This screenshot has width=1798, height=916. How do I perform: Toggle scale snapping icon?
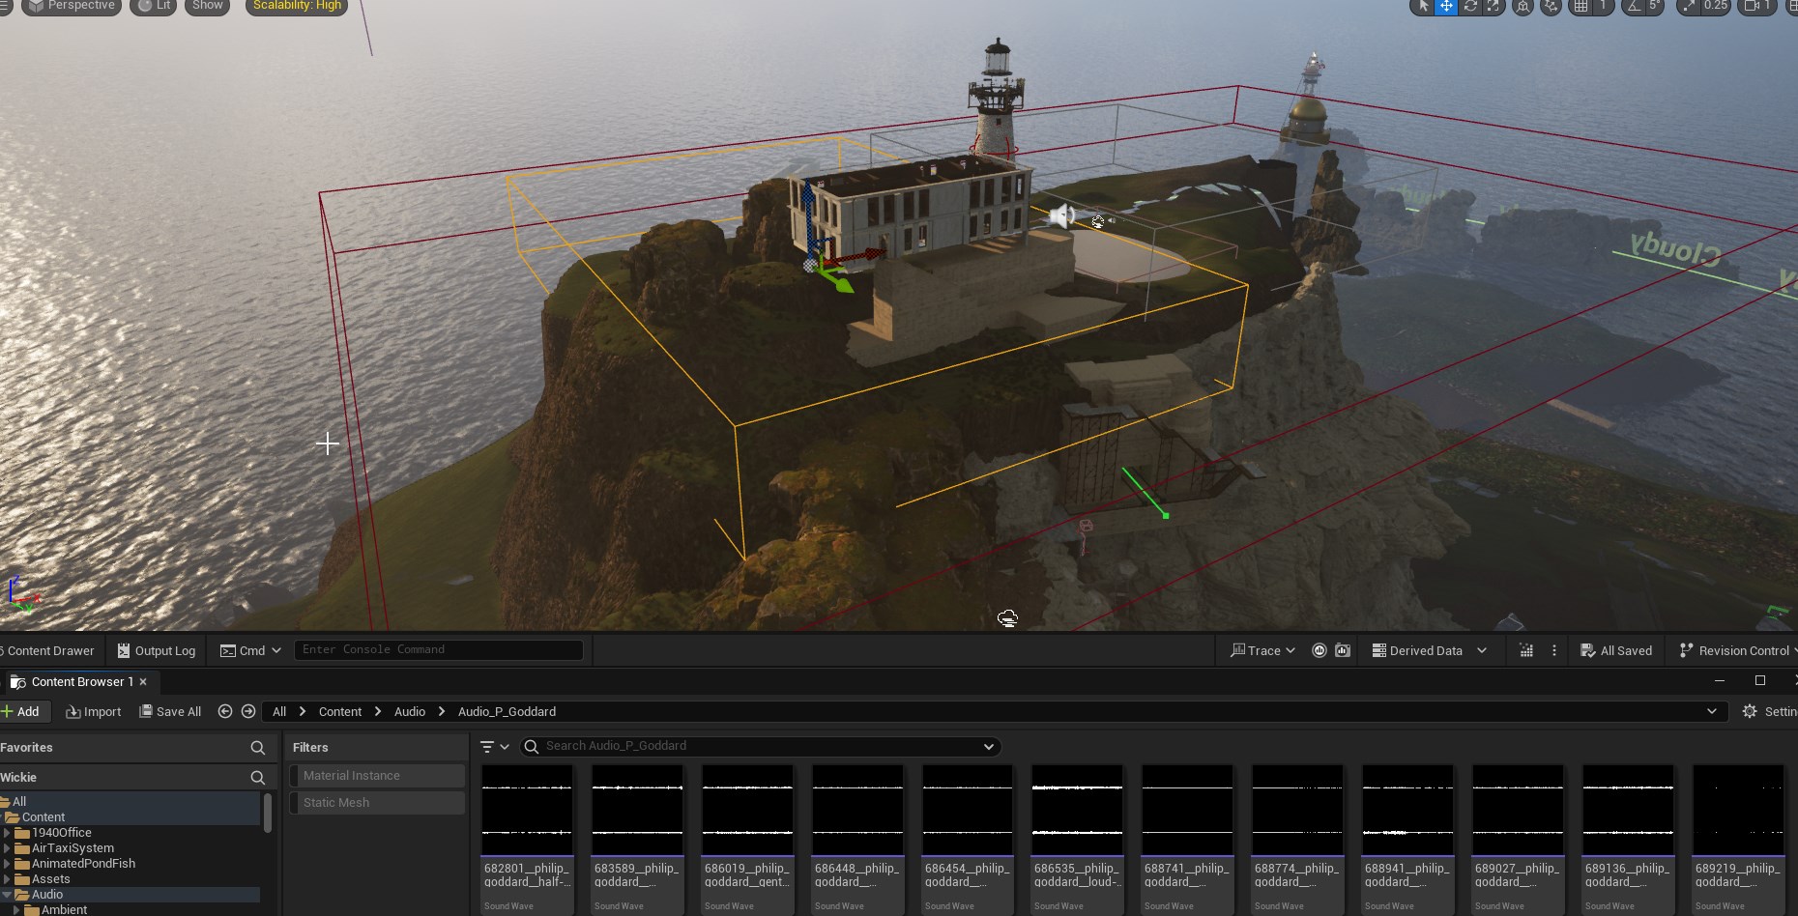click(1688, 6)
